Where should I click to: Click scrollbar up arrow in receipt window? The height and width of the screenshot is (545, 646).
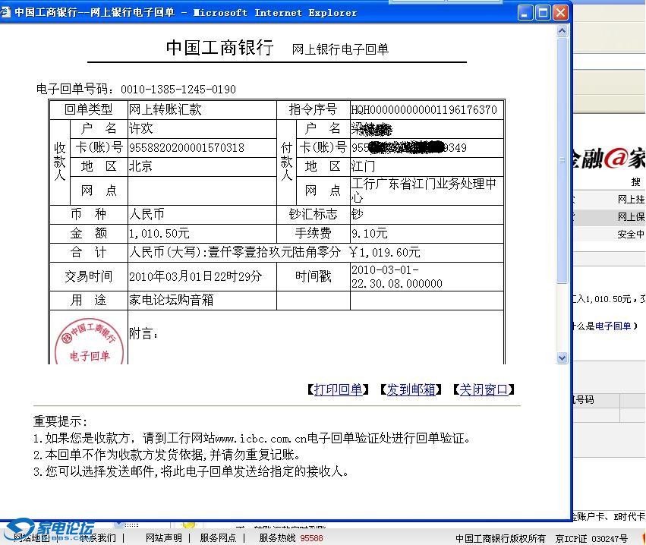click(x=562, y=31)
